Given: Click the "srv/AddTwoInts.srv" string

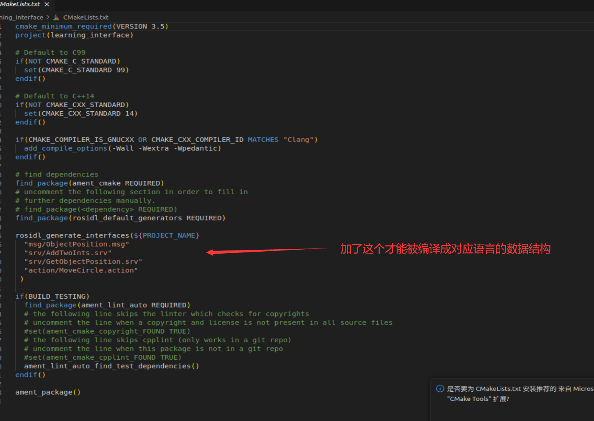Looking at the screenshot, I should click(x=68, y=253).
